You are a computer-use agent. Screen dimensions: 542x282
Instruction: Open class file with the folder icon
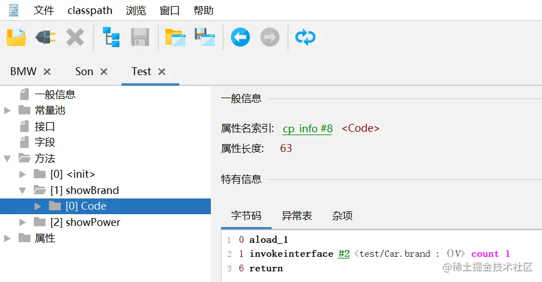16,37
